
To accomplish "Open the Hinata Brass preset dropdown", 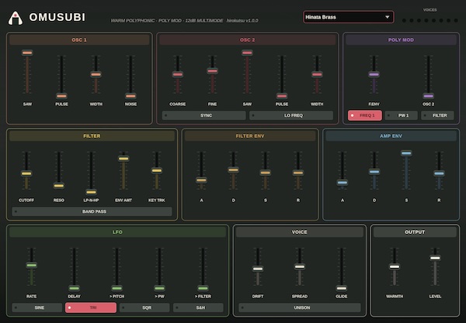I will (349, 17).
